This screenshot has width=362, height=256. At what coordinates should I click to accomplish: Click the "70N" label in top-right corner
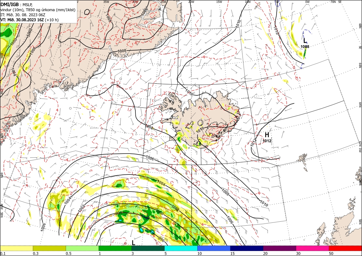click(333, 2)
